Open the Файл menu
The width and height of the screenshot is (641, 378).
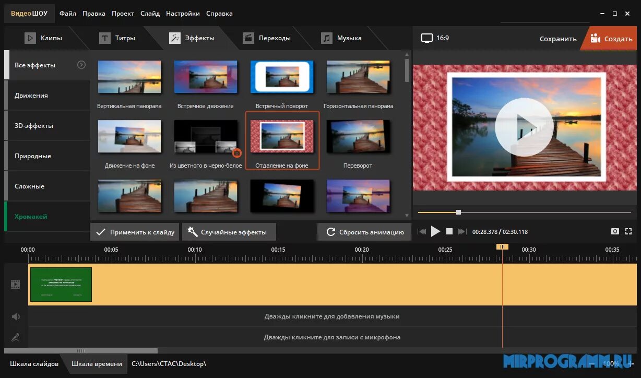68,14
